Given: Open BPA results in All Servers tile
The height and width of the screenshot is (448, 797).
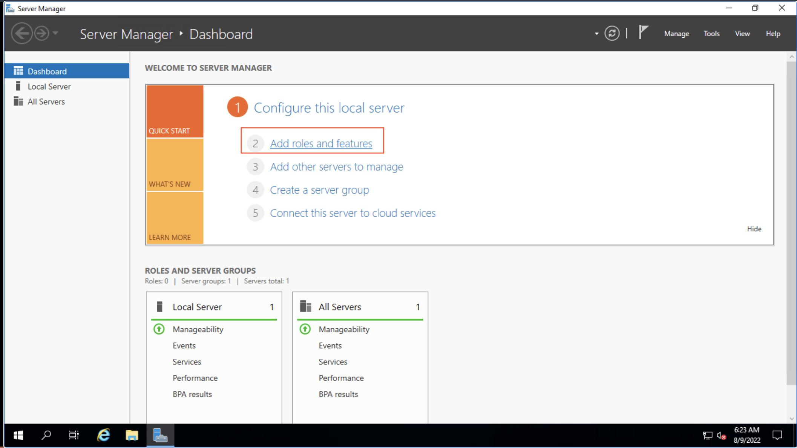Looking at the screenshot, I should [x=338, y=394].
